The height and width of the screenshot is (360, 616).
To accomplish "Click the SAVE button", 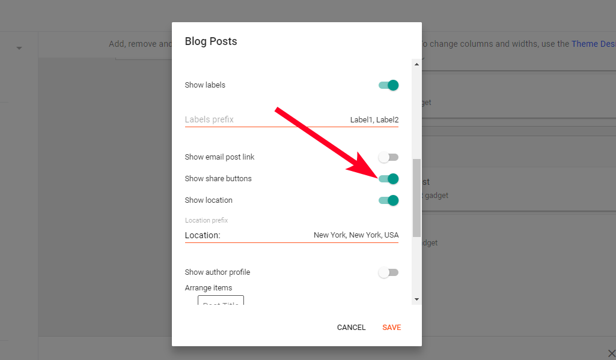I will click(391, 327).
